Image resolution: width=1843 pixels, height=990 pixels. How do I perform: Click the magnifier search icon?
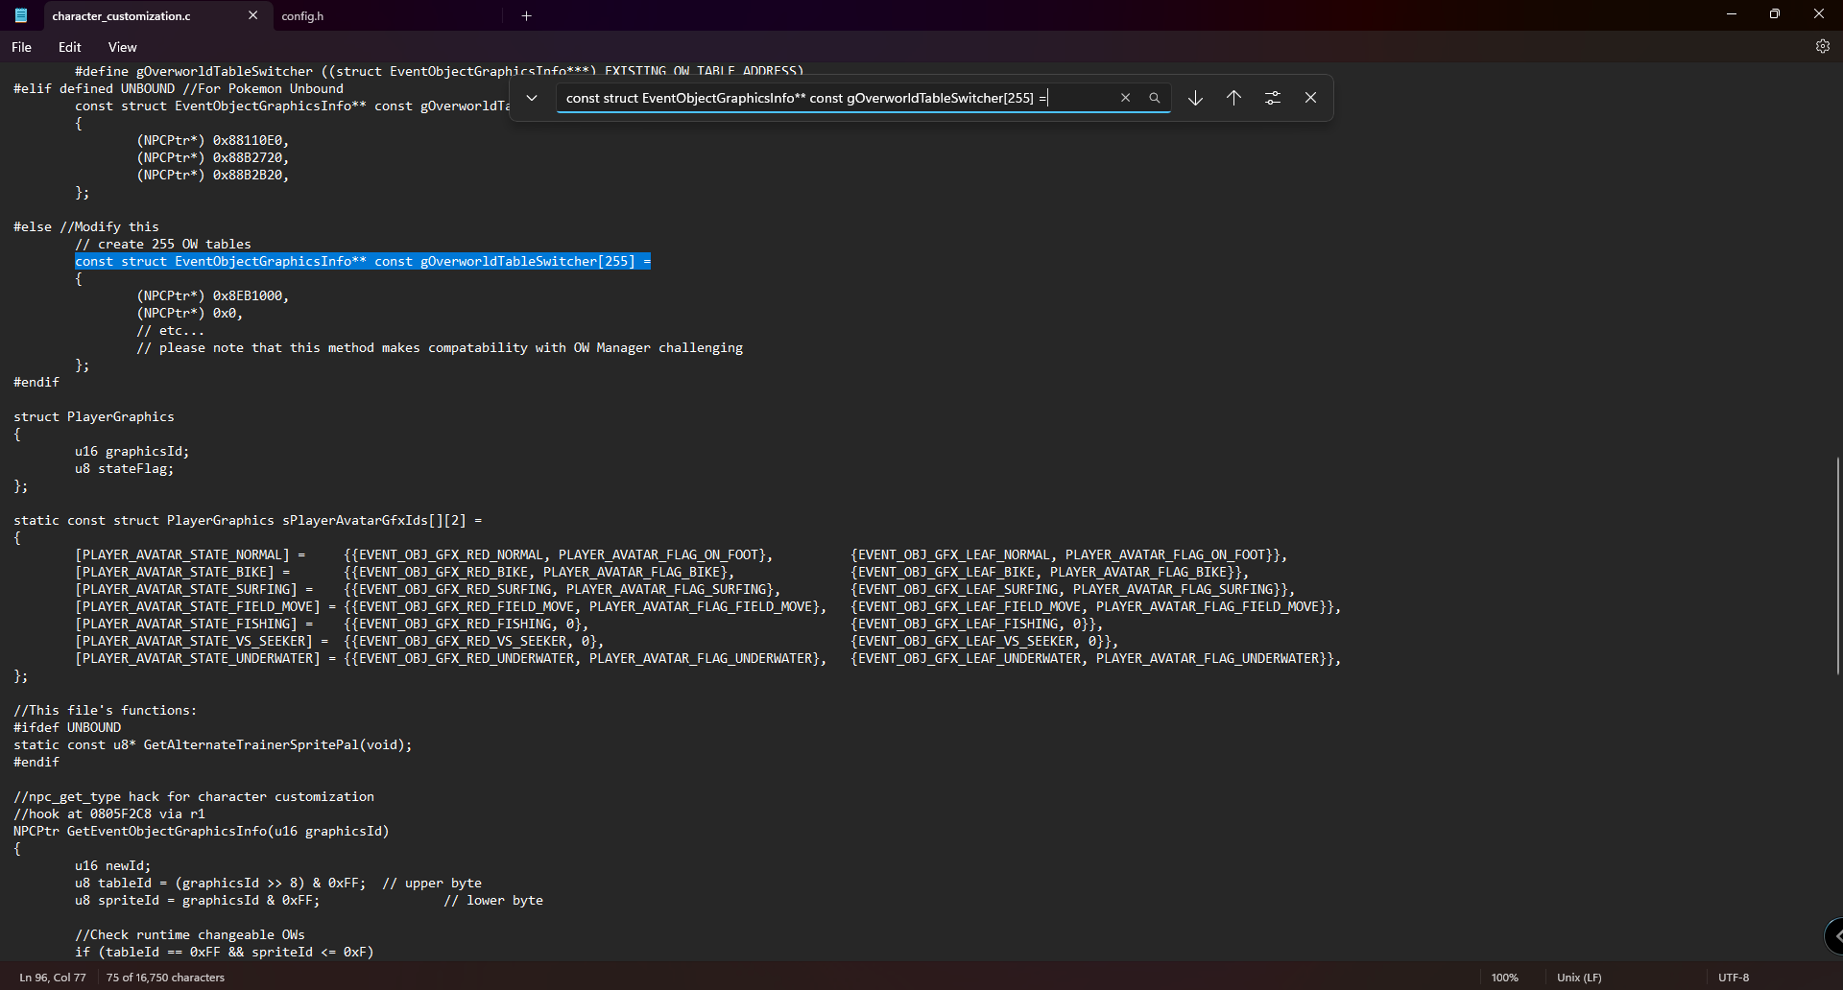click(x=1155, y=98)
